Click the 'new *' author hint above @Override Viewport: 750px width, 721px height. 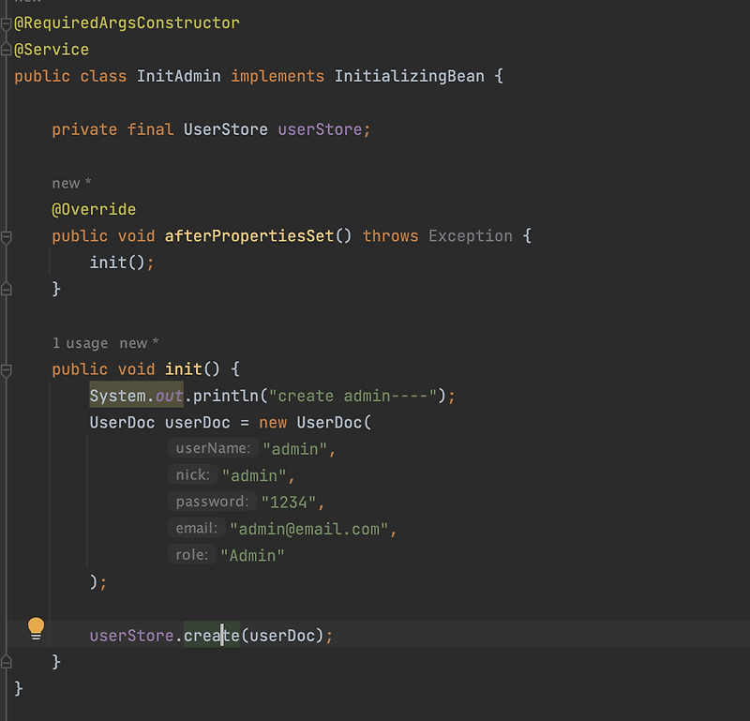point(71,183)
